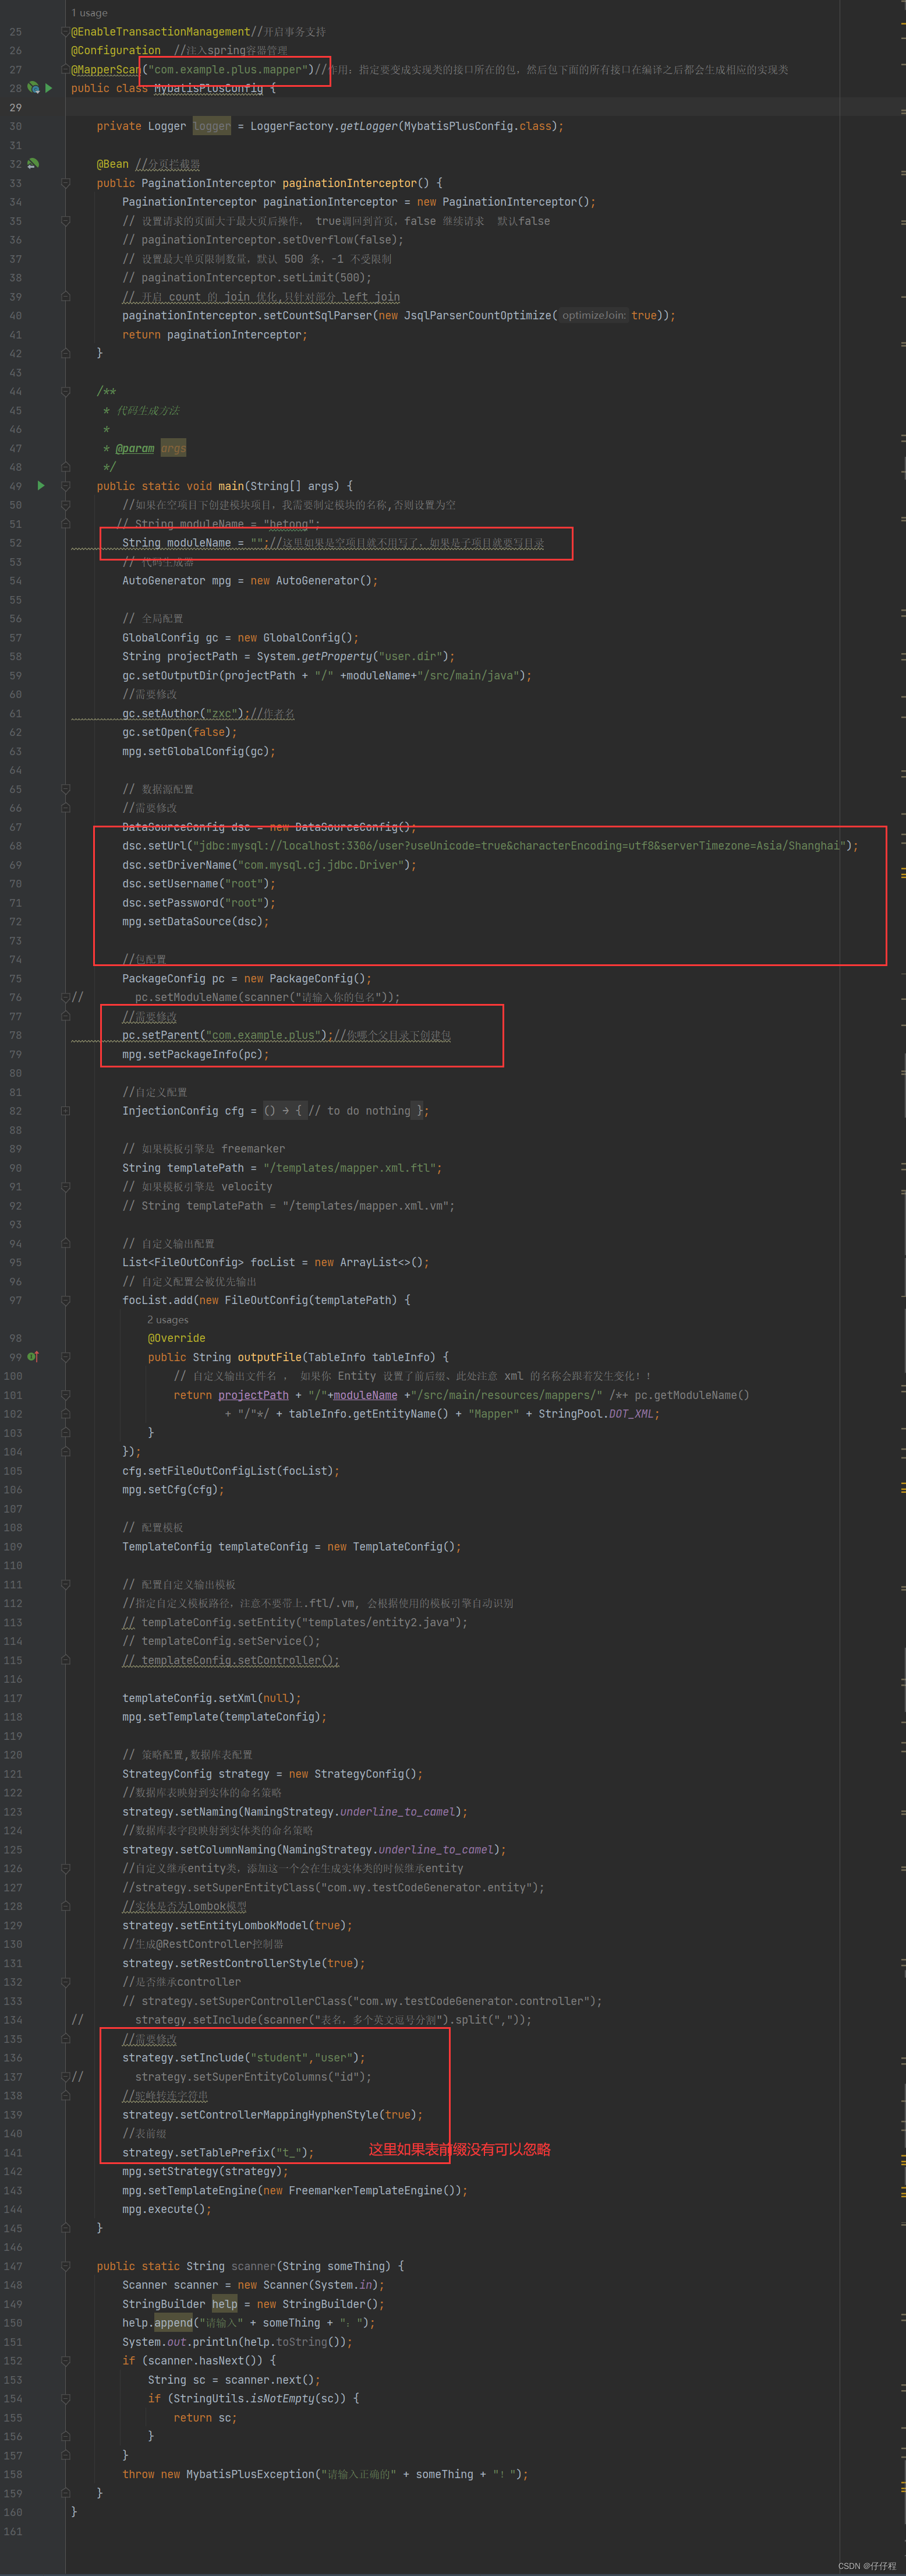Click the "t_" table prefix string

tap(289, 2153)
